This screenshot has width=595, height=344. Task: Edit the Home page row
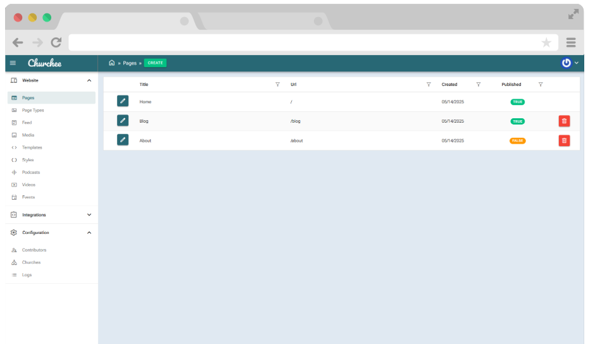click(x=123, y=101)
